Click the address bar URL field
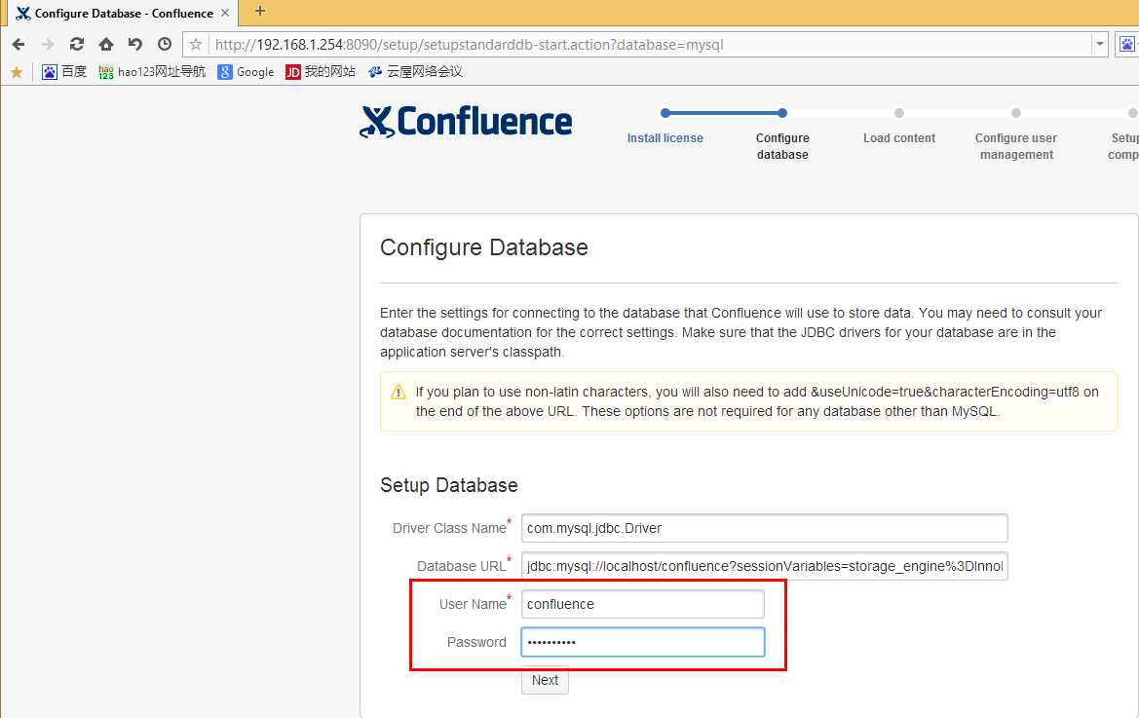 pos(650,44)
